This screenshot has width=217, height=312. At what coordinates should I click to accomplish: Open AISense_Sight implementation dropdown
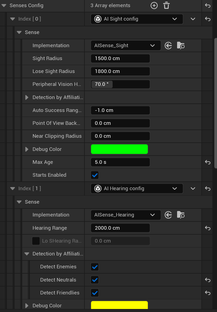(126, 46)
